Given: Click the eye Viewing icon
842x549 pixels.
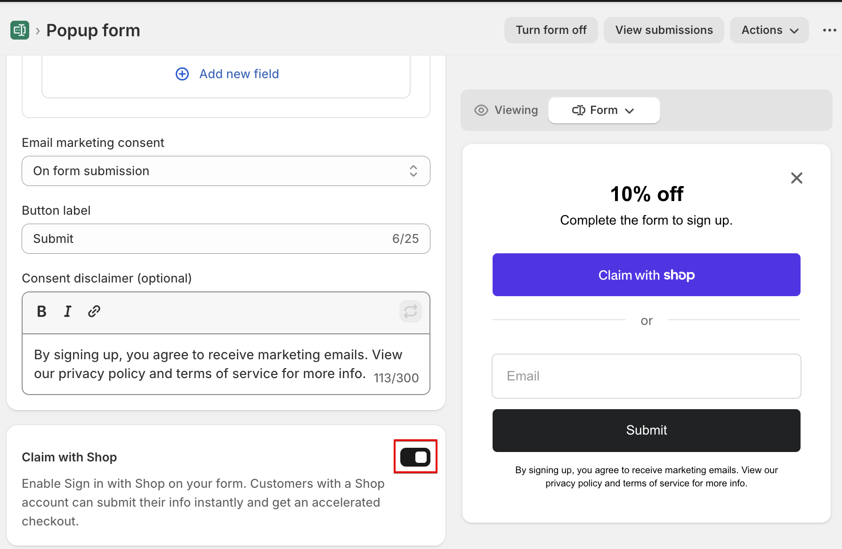Looking at the screenshot, I should (x=481, y=110).
